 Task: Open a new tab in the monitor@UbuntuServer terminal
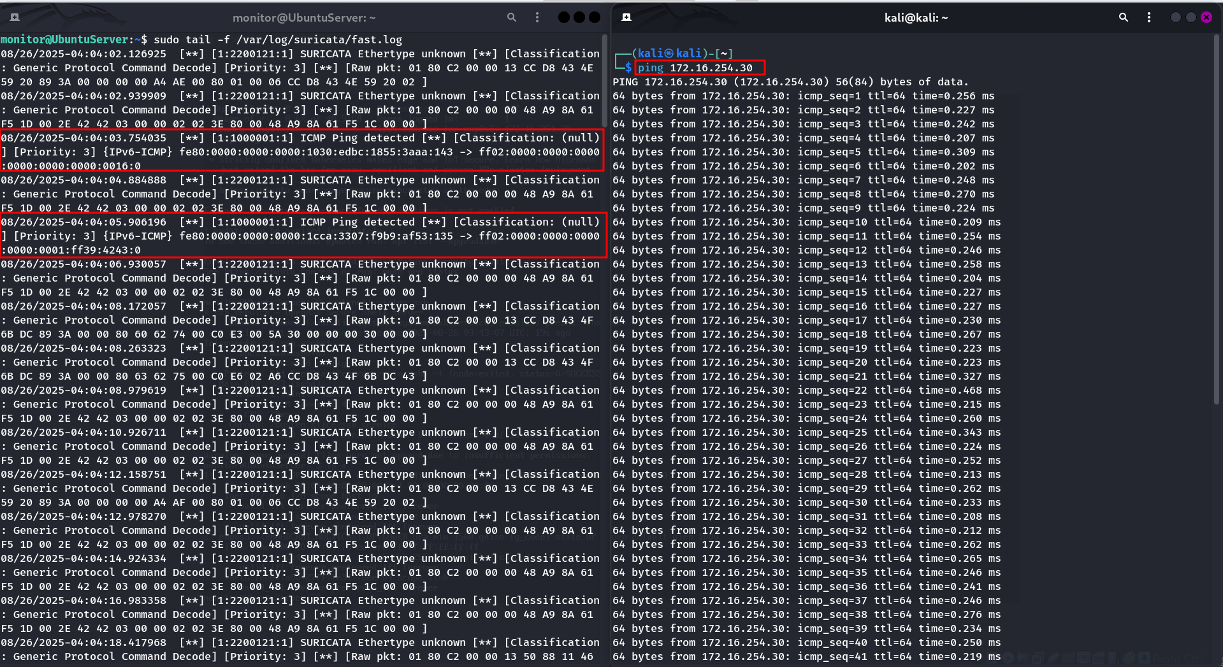(15, 18)
